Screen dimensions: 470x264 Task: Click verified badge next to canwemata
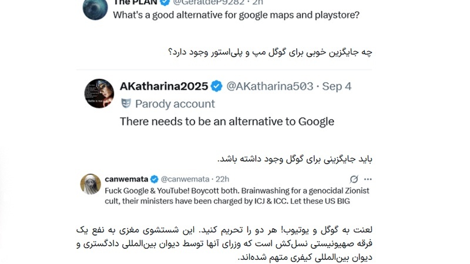coord(154,178)
